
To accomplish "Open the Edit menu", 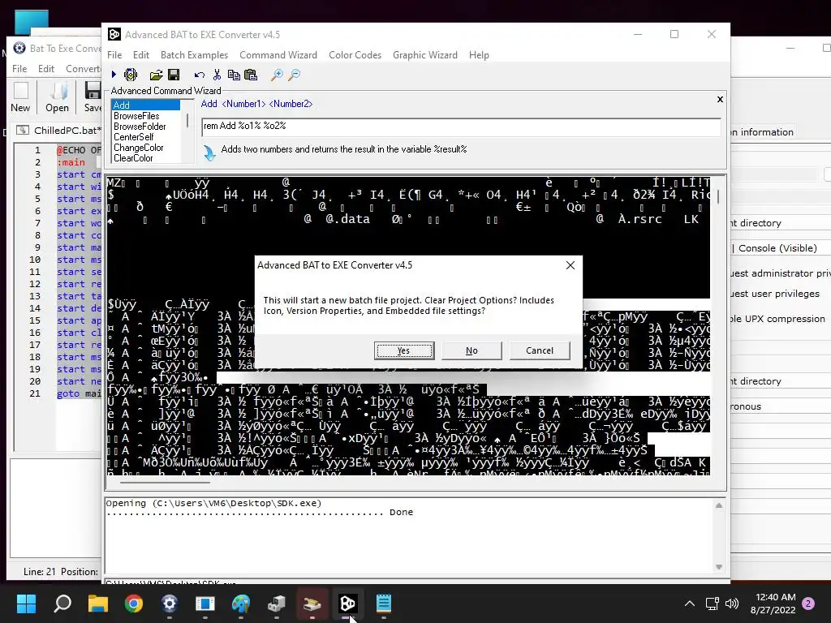I will (141, 55).
